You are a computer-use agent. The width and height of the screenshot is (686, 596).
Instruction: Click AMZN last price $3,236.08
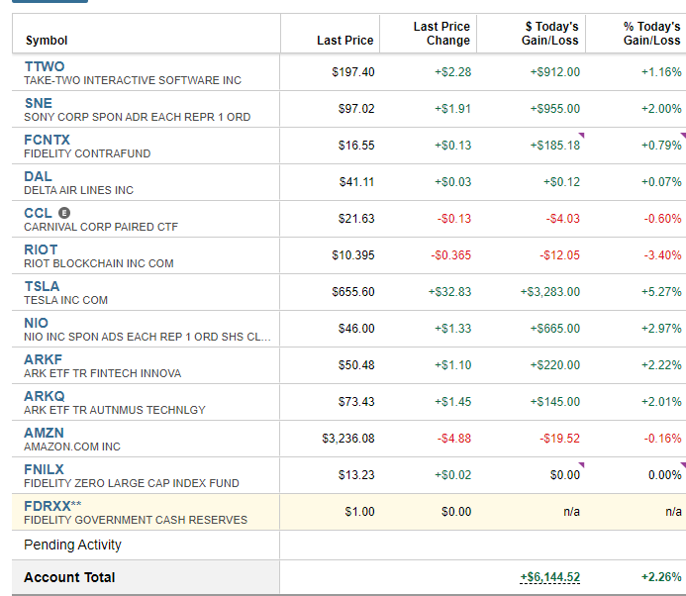[x=348, y=439]
